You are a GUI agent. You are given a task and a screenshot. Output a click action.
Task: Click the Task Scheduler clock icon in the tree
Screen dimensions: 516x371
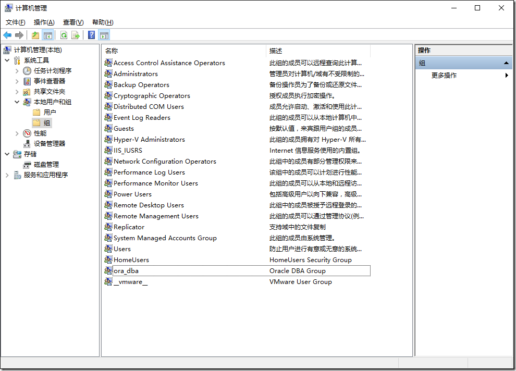pyautogui.click(x=27, y=71)
